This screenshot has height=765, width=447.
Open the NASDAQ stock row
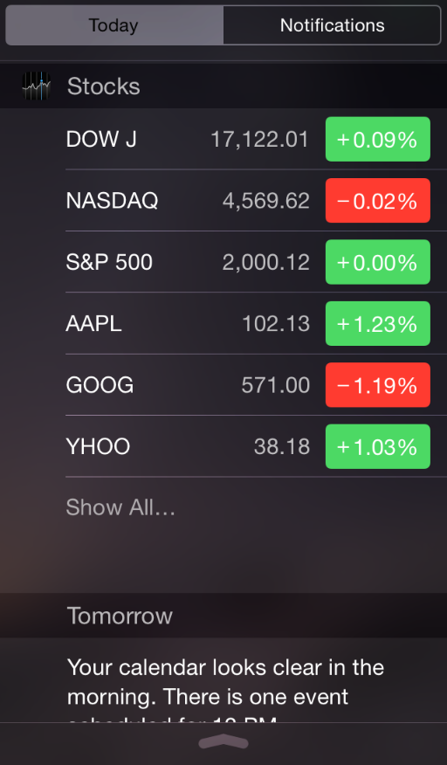point(256,201)
